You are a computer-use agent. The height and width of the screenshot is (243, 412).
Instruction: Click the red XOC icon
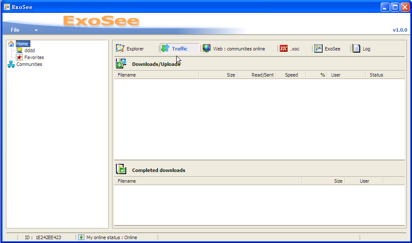pos(284,48)
